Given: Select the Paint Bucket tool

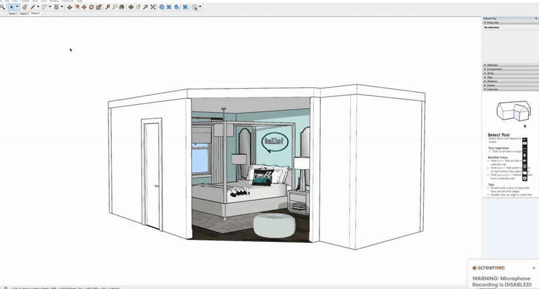Looking at the screenshot, I should point(122,7).
